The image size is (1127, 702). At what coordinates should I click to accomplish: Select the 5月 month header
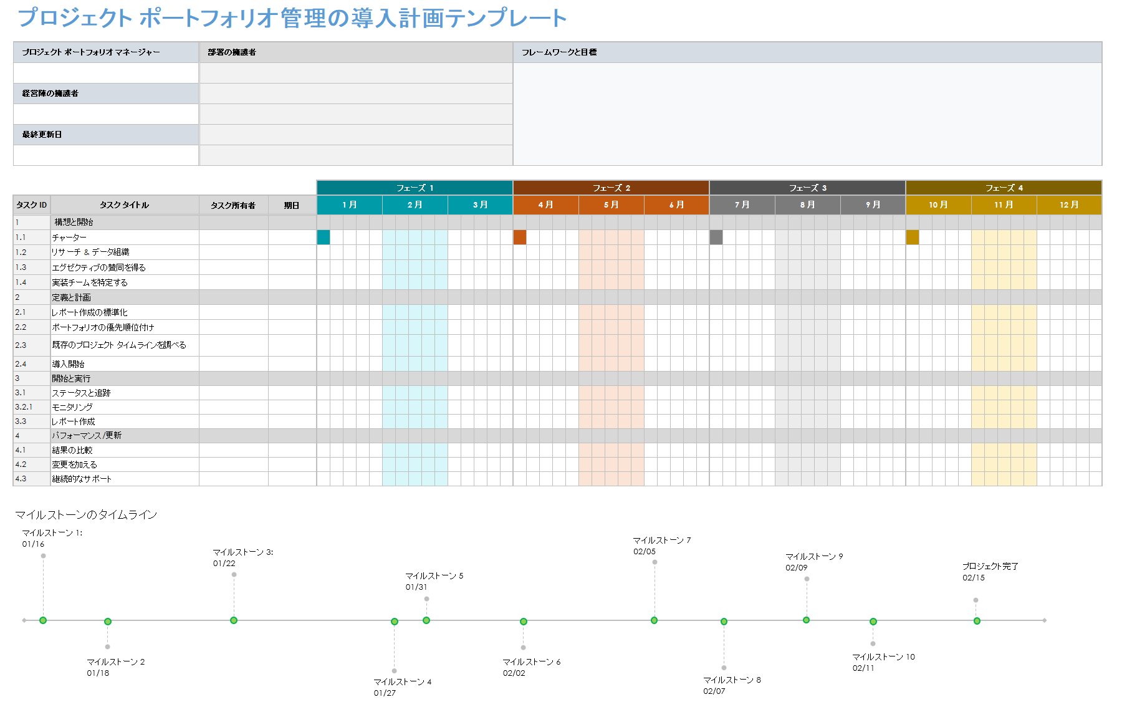click(611, 204)
